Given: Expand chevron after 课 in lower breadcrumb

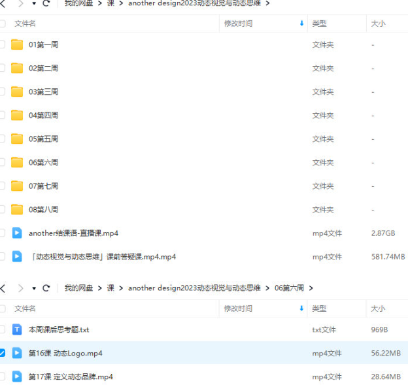Looking at the screenshot, I should (121, 288).
